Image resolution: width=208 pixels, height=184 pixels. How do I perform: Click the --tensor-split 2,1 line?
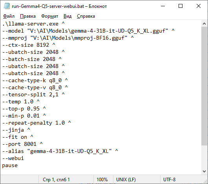(x=33, y=95)
